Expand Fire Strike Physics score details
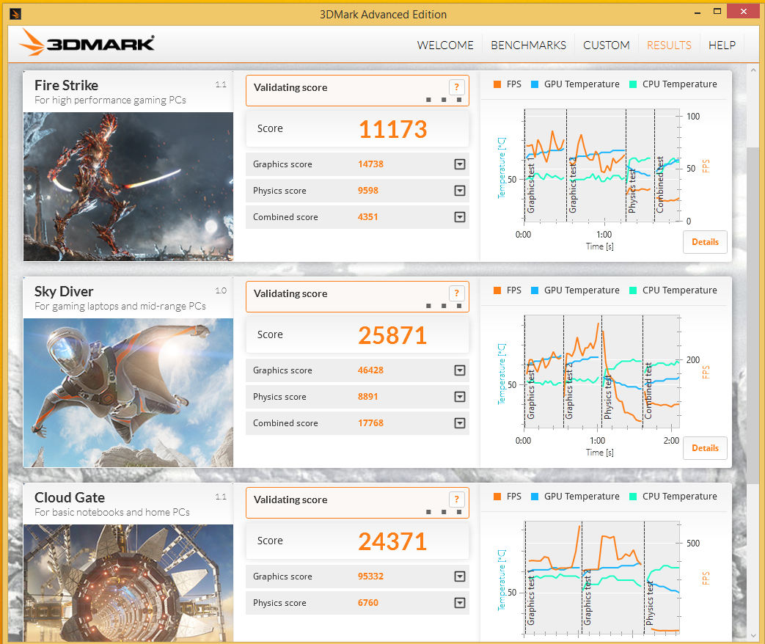The image size is (765, 644). click(460, 191)
